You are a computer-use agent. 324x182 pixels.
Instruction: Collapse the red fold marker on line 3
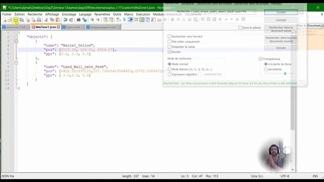pyautogui.click(x=16, y=41)
